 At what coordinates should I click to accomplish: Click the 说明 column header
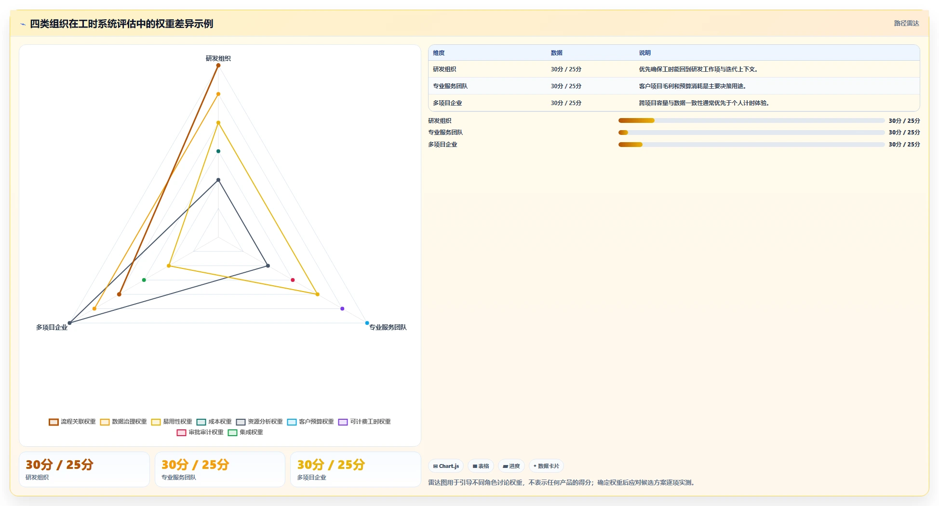pos(645,53)
